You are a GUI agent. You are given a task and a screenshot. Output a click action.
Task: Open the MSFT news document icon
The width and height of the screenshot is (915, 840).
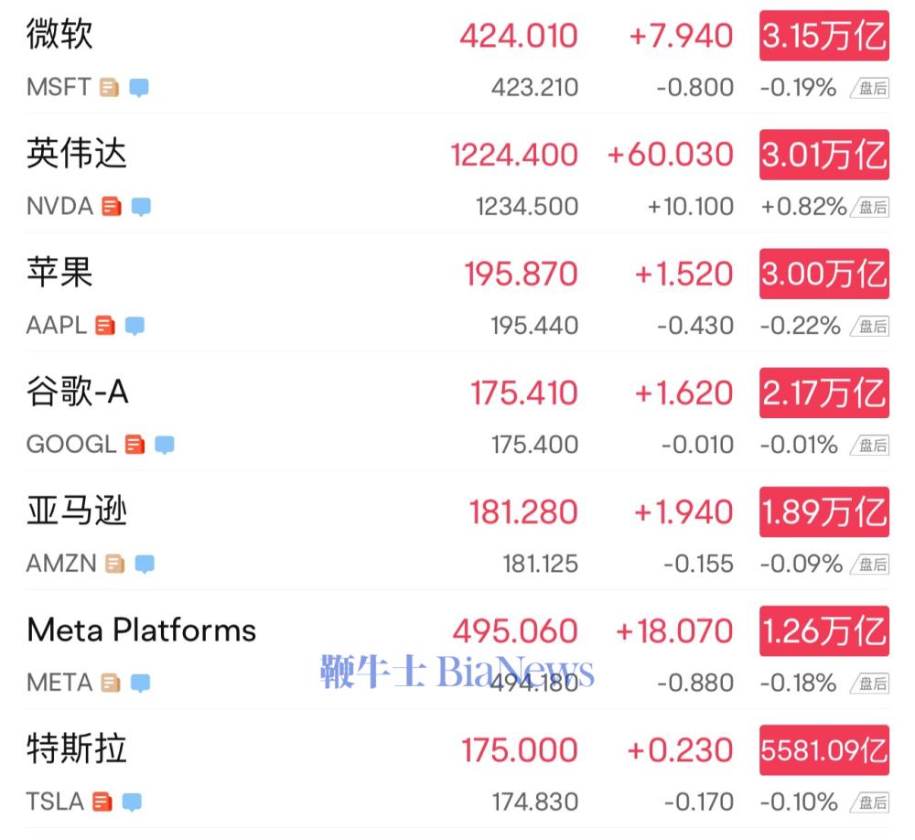coord(109,88)
